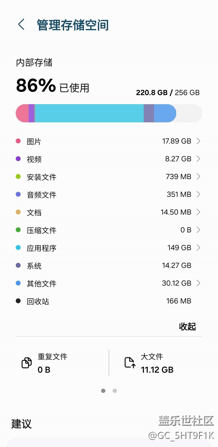Collapse the list with 收起
The width and height of the screenshot is (218, 447).
pyautogui.click(x=187, y=327)
